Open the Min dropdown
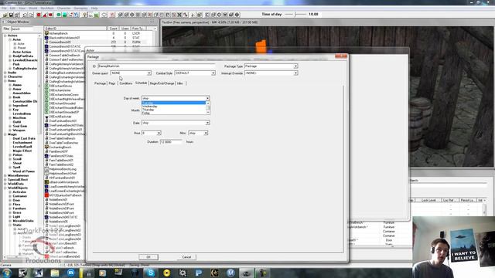495x278 pixels. [x=206, y=133]
